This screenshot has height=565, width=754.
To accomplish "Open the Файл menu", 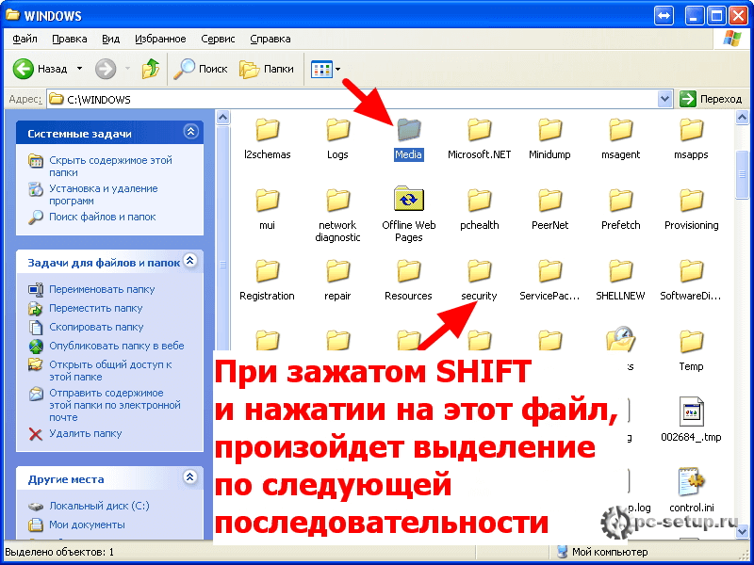I will click(x=25, y=39).
